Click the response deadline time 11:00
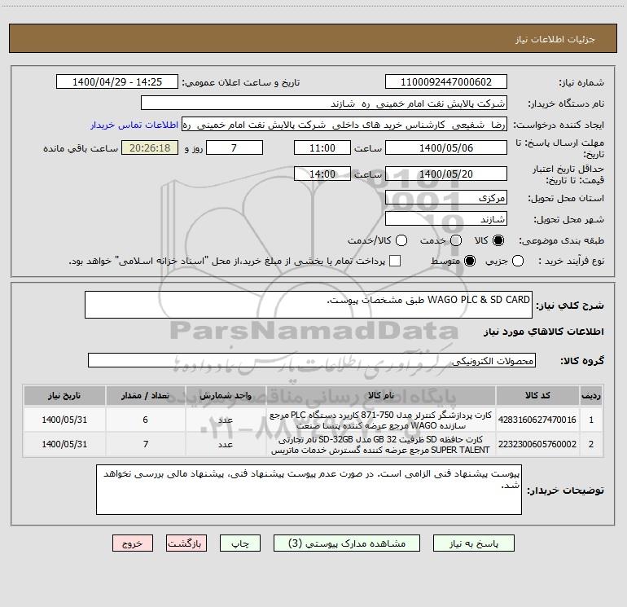627x607 pixels. 322,148
